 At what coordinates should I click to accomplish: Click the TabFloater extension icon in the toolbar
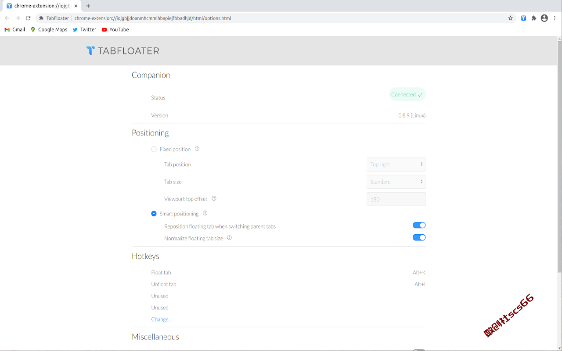coord(523,18)
